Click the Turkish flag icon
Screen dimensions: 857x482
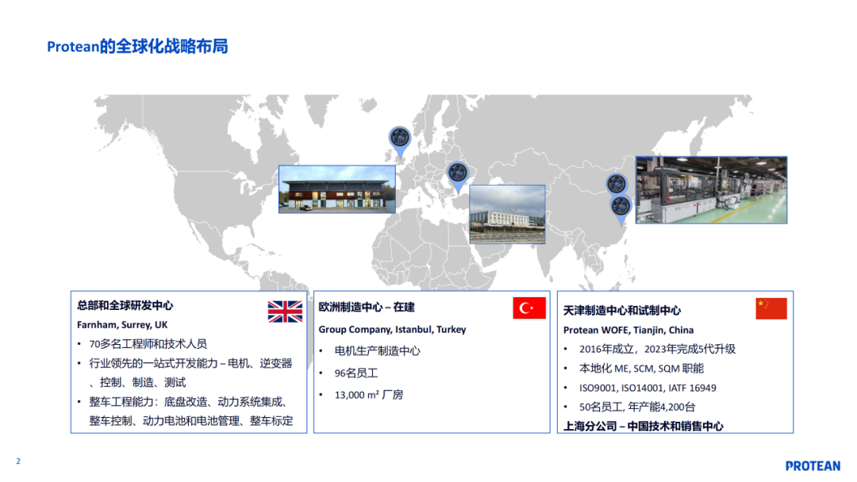click(x=529, y=308)
